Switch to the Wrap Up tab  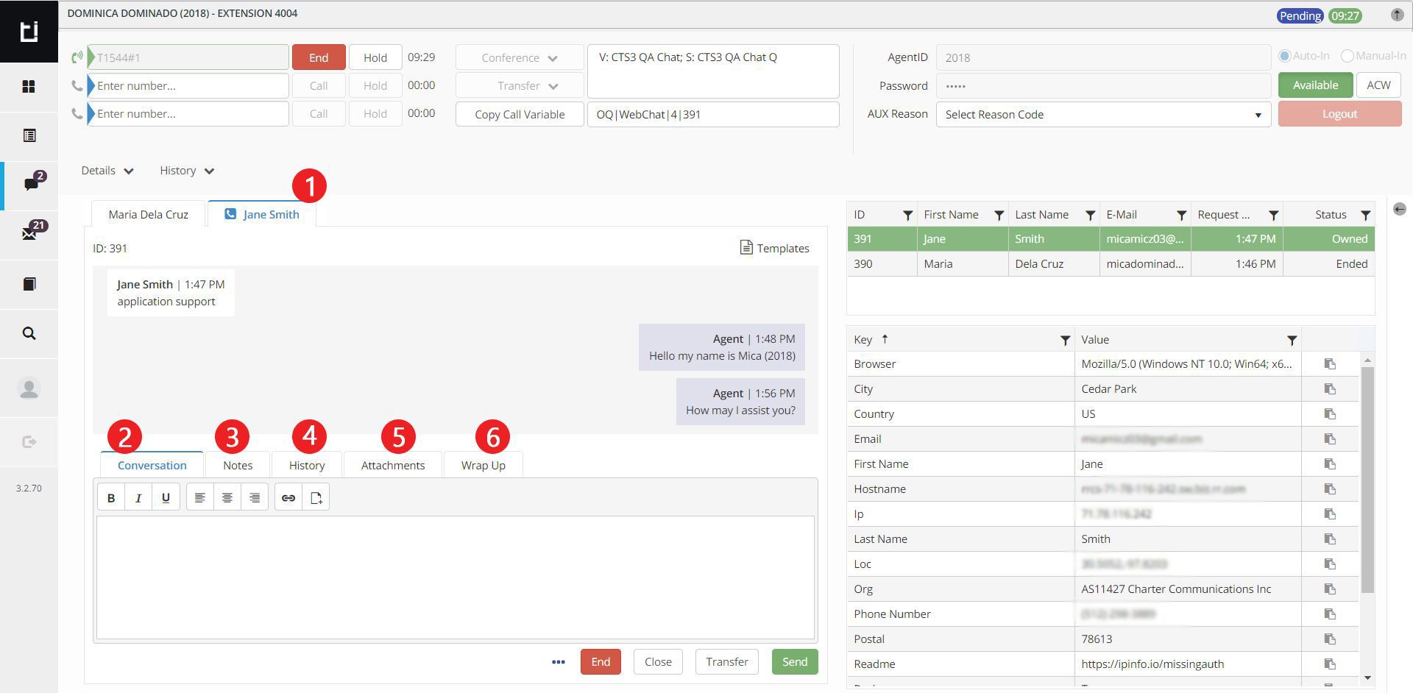pyautogui.click(x=483, y=466)
